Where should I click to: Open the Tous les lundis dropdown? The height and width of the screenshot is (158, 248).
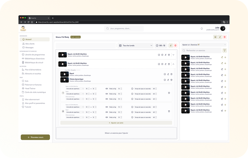pyautogui.click(x=135, y=45)
